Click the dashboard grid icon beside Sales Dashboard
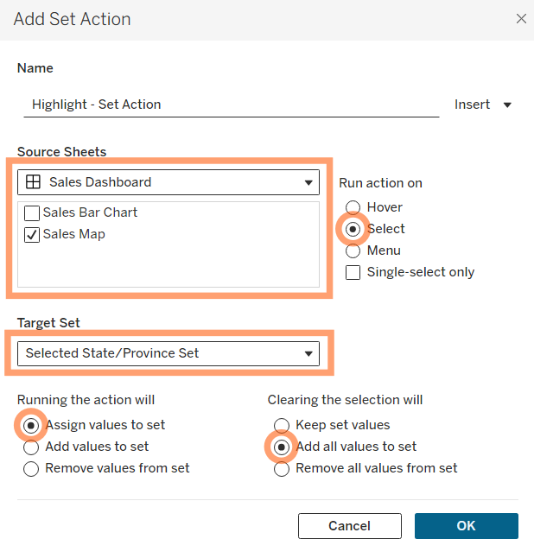The height and width of the screenshot is (558, 534). tap(33, 182)
